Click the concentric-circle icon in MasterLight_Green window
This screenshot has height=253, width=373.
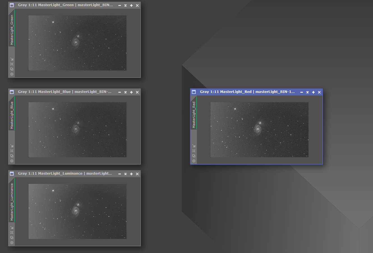(12, 74)
